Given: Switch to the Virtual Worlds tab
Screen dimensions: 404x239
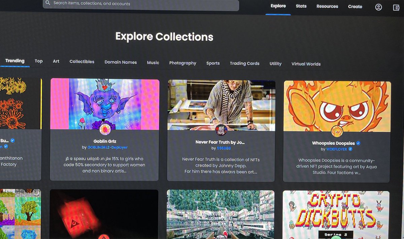Looking at the screenshot, I should coord(306,64).
